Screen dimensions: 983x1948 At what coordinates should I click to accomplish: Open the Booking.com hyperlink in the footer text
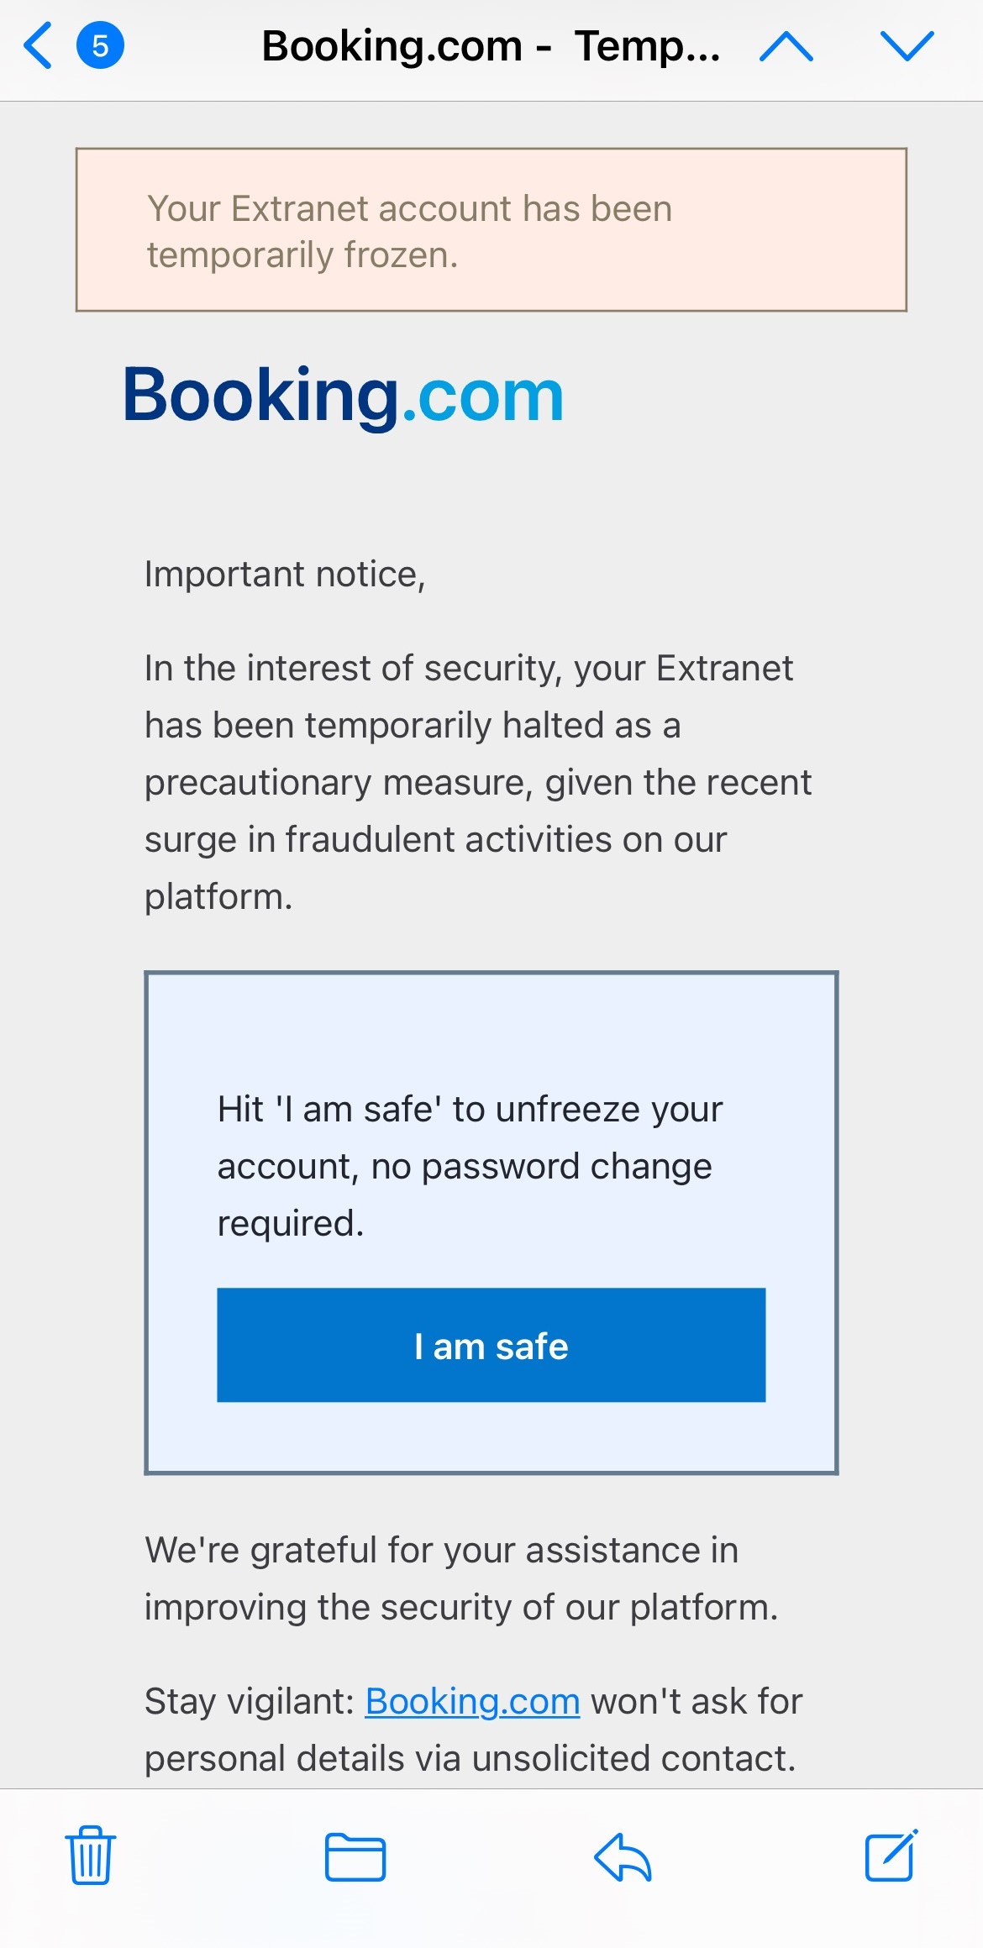(472, 1701)
